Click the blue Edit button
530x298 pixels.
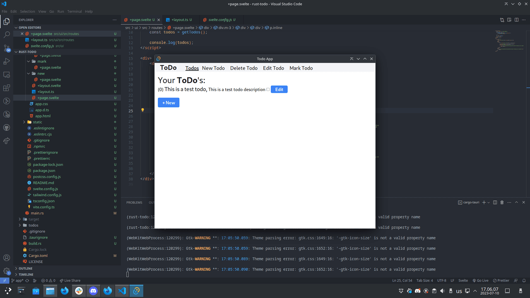click(279, 89)
